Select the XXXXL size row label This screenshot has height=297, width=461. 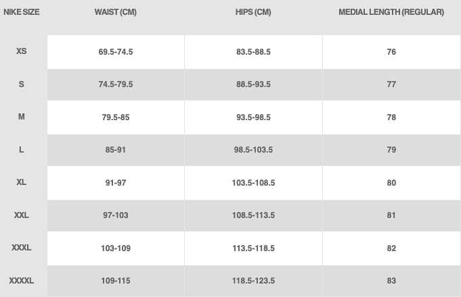click(x=21, y=281)
